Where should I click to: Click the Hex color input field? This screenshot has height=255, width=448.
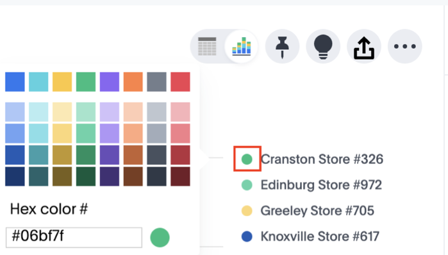click(x=74, y=237)
